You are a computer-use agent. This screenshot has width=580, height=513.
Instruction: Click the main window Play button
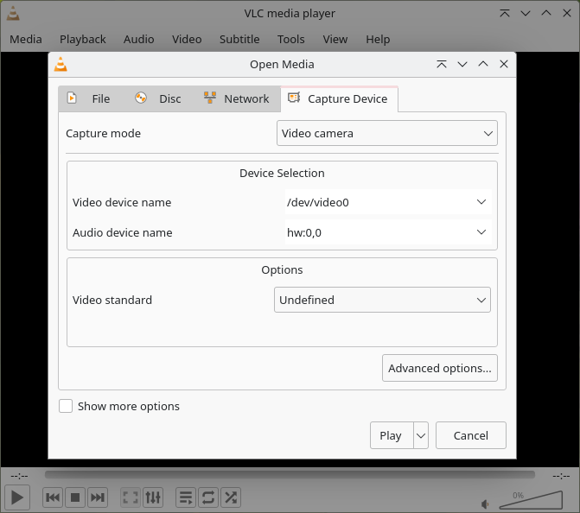[17, 497]
